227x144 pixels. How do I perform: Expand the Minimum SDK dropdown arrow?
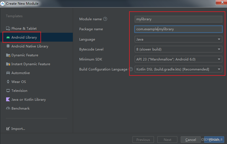[219, 59]
